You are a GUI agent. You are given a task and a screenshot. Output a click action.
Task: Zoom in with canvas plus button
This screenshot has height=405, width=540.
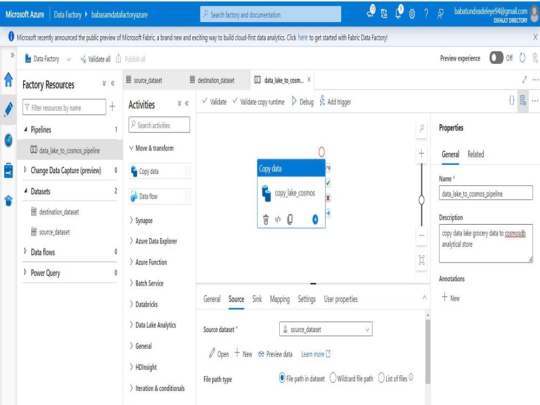(x=422, y=153)
